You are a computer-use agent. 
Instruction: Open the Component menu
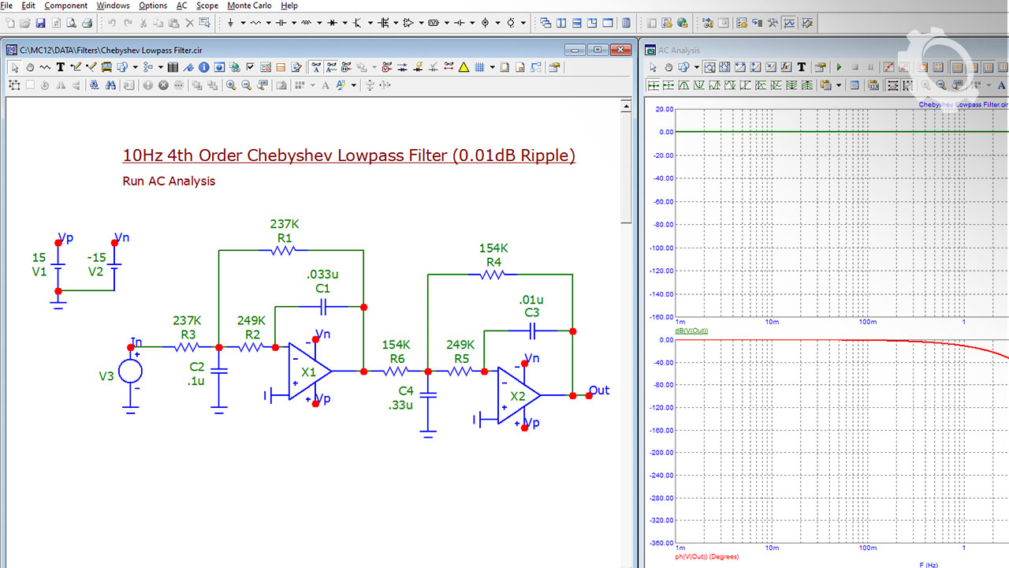[x=65, y=6]
